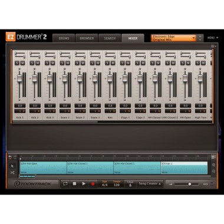
Task: Click the master volume slider knob
Action: click(190, 184)
